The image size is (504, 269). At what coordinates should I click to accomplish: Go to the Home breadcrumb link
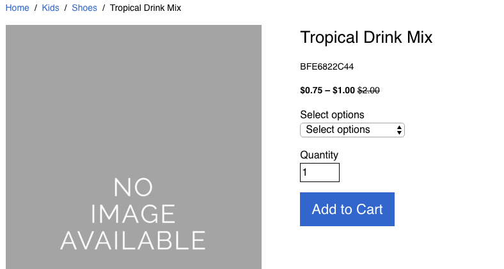point(17,8)
